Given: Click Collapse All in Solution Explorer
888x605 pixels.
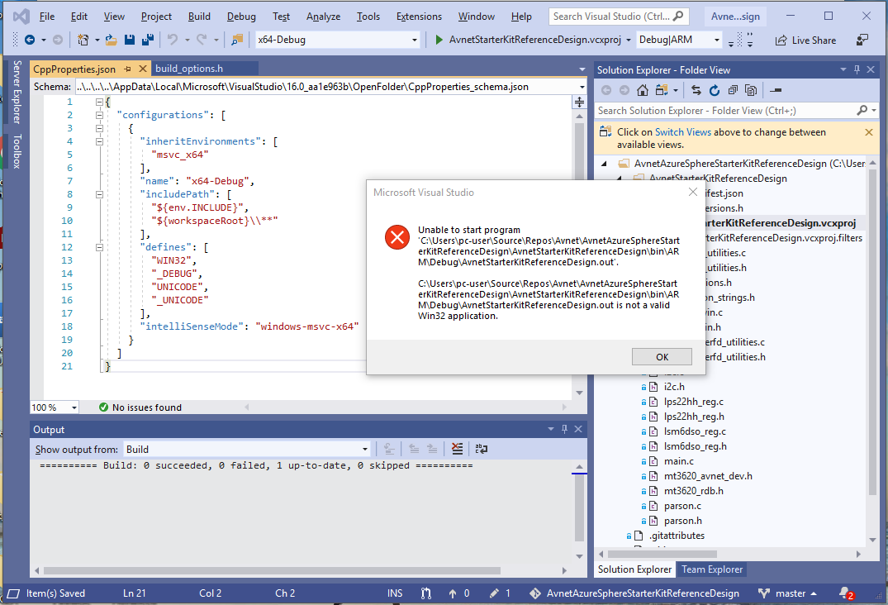Looking at the screenshot, I should [732, 90].
